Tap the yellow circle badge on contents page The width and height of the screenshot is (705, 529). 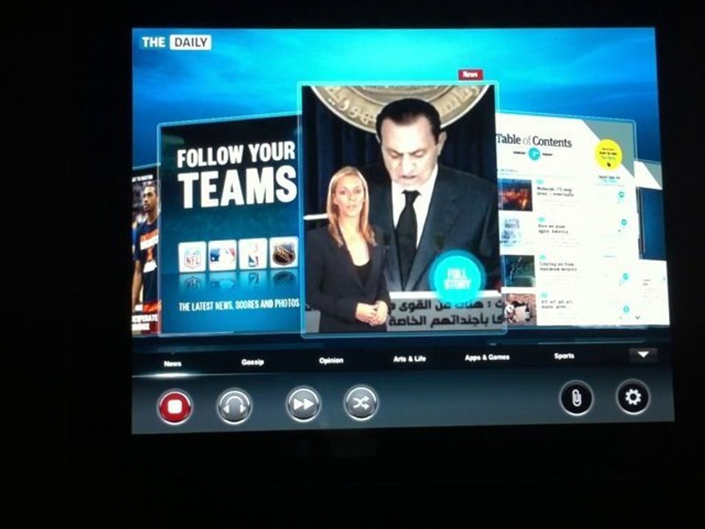click(x=608, y=155)
